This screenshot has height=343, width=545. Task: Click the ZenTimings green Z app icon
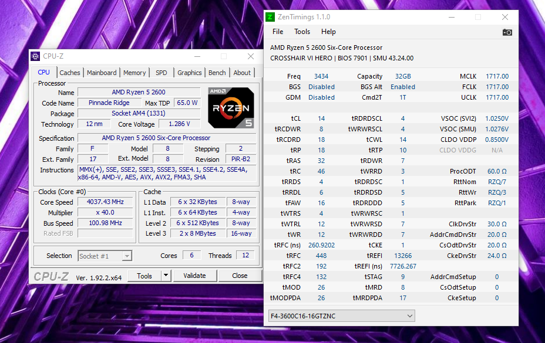(270, 17)
